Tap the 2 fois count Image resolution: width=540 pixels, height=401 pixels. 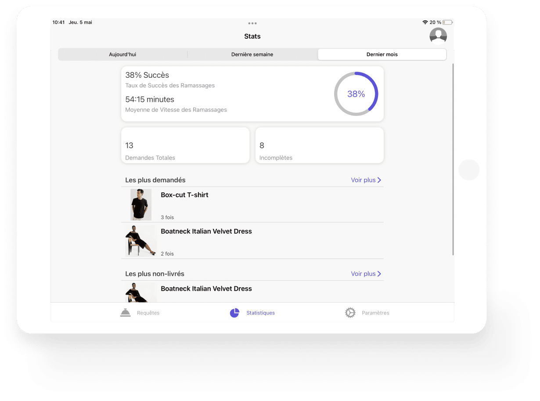click(167, 254)
